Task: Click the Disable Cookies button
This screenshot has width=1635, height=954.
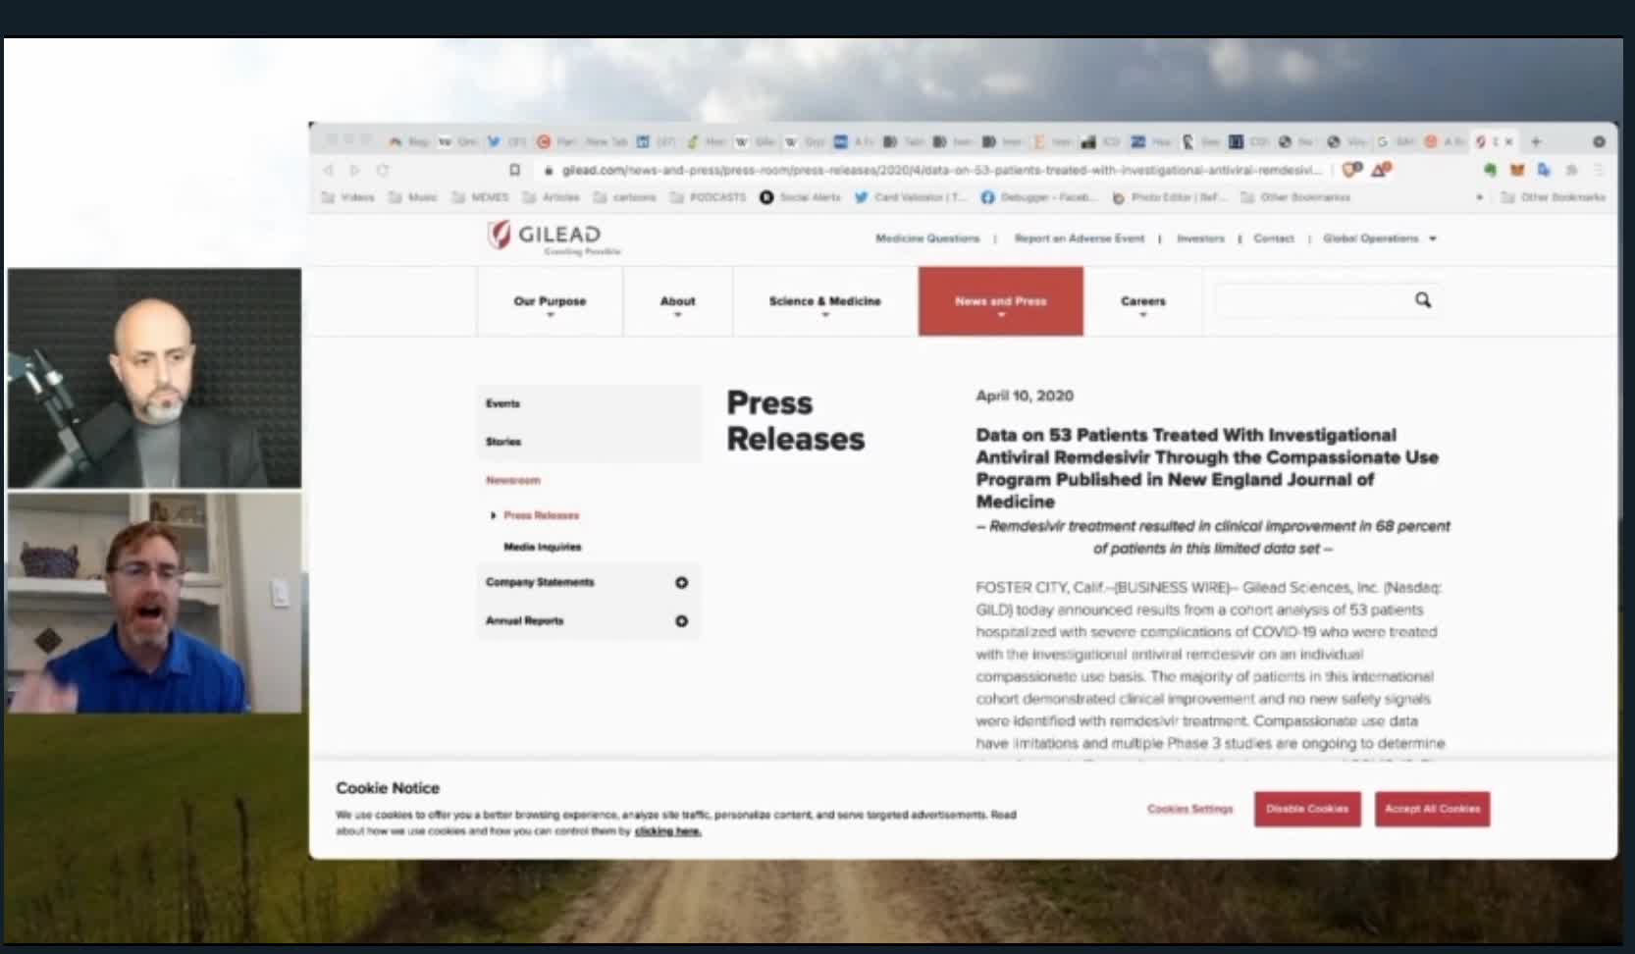Action: (x=1307, y=809)
